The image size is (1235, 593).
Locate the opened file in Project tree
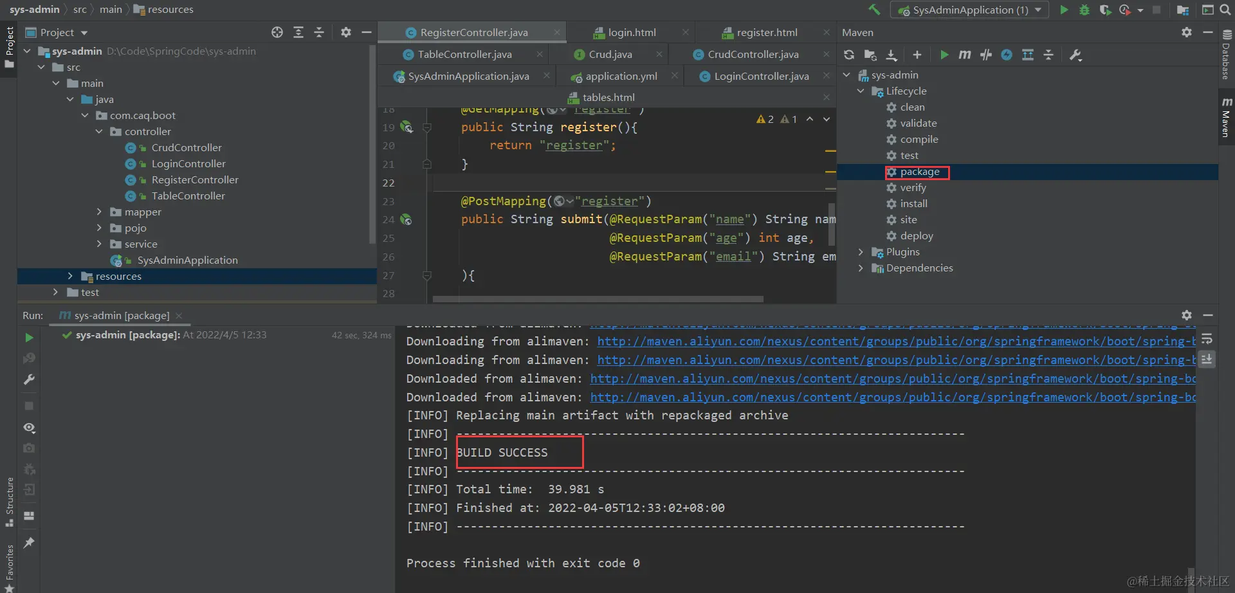click(277, 32)
